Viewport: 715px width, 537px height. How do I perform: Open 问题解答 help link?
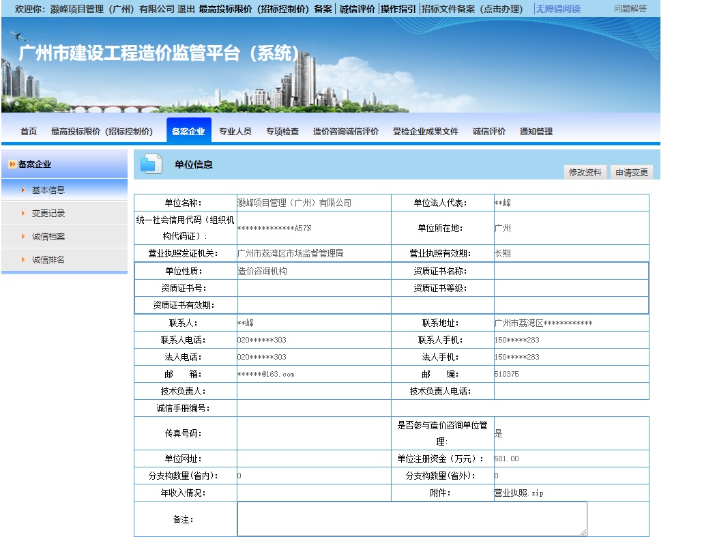point(630,9)
